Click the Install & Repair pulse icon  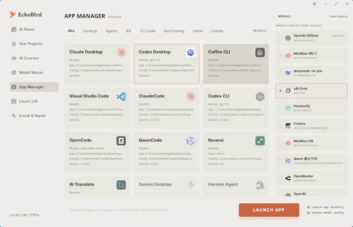click(x=14, y=116)
